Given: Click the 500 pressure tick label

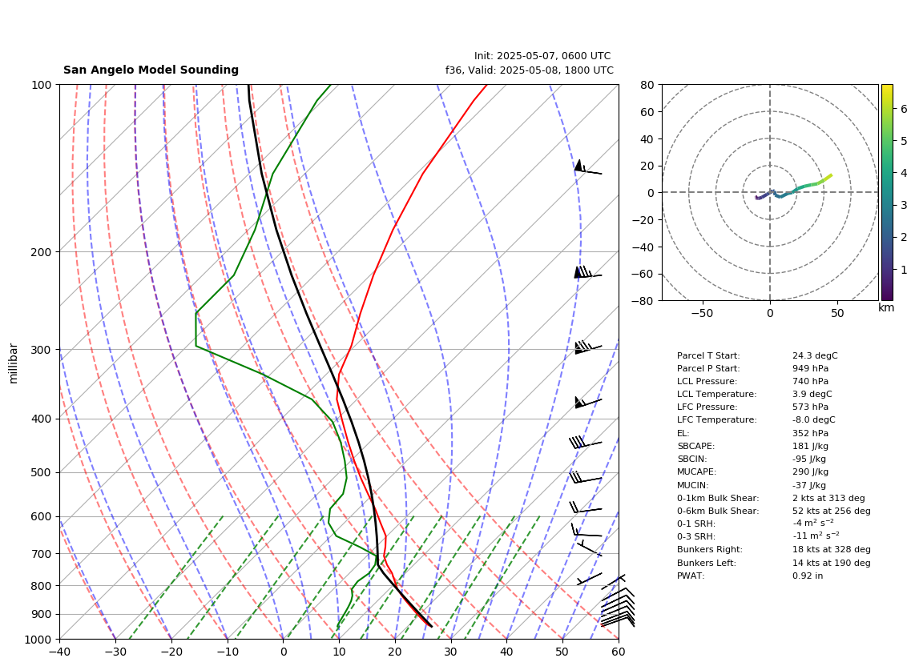Looking at the screenshot, I should [42, 472].
